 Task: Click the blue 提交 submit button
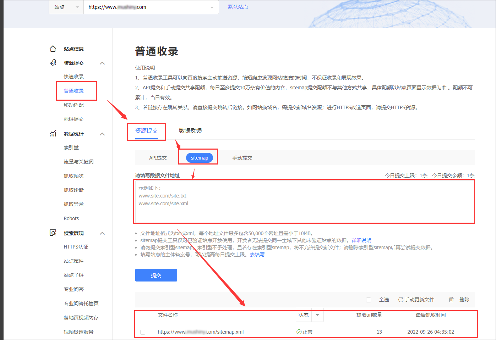pos(156,275)
